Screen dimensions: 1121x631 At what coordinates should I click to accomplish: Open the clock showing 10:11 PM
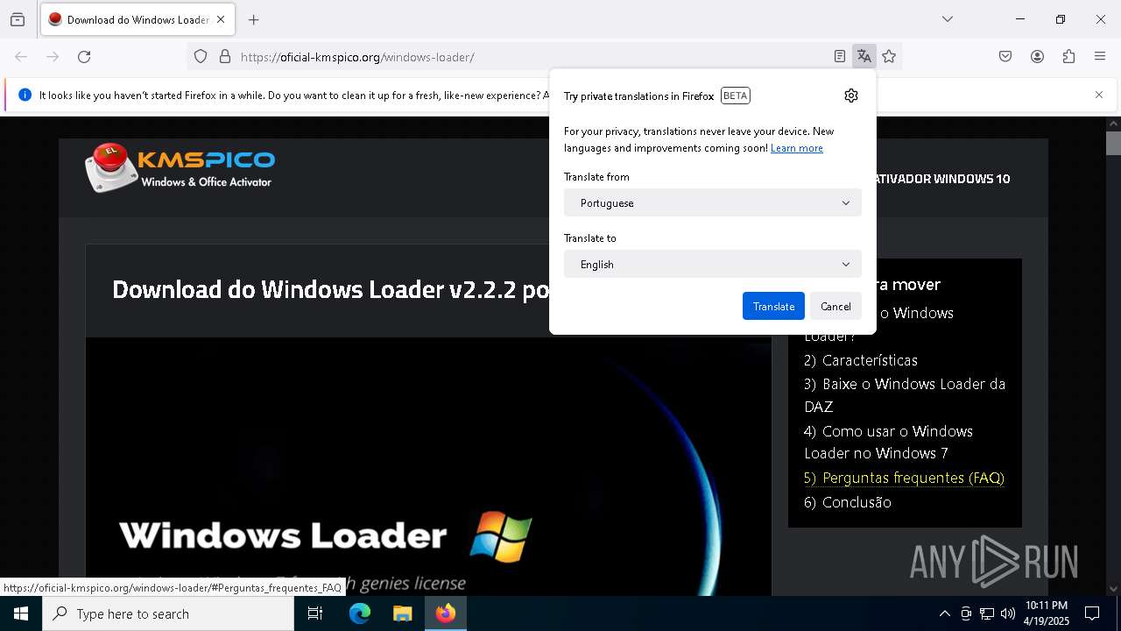[x=1046, y=613]
